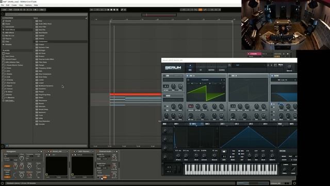Open the Edit menu

pyautogui.click(x=8, y=5)
